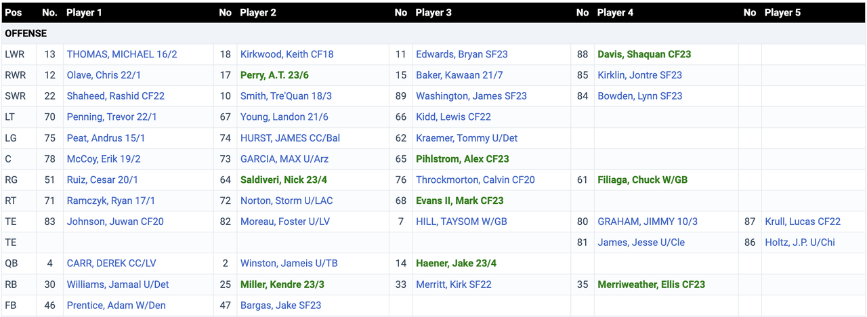Open the Krull, Lucas CF22 link
Screen dimensions: 867x317
[x=803, y=221]
